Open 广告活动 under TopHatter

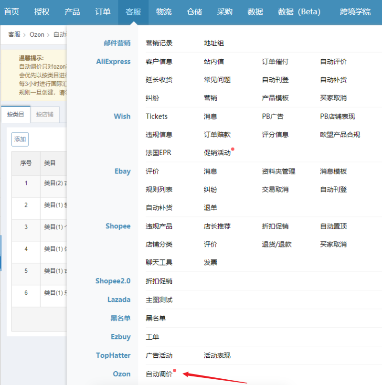pyautogui.click(x=159, y=356)
